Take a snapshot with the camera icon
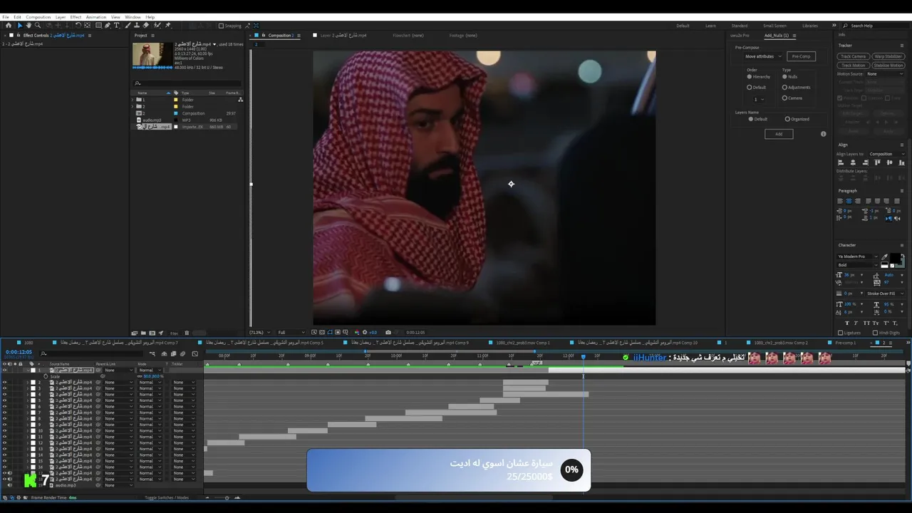 pos(388,332)
